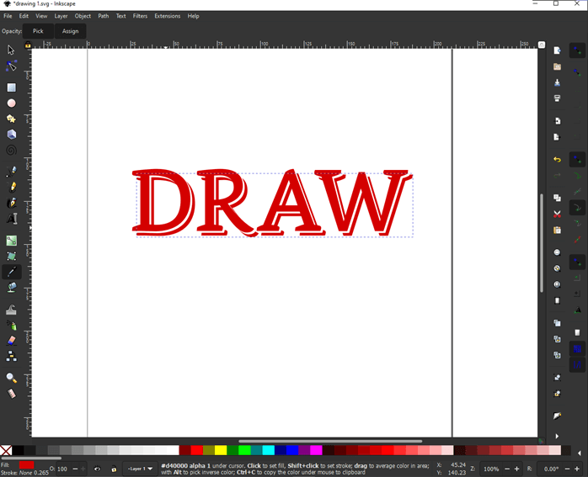Open the File menu

[x=8, y=16]
